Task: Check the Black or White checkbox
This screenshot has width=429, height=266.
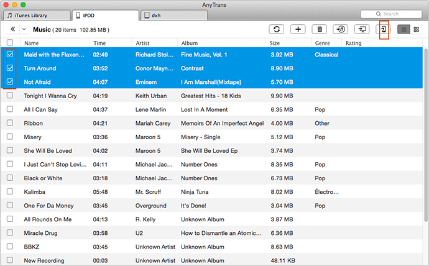Action: (x=10, y=177)
